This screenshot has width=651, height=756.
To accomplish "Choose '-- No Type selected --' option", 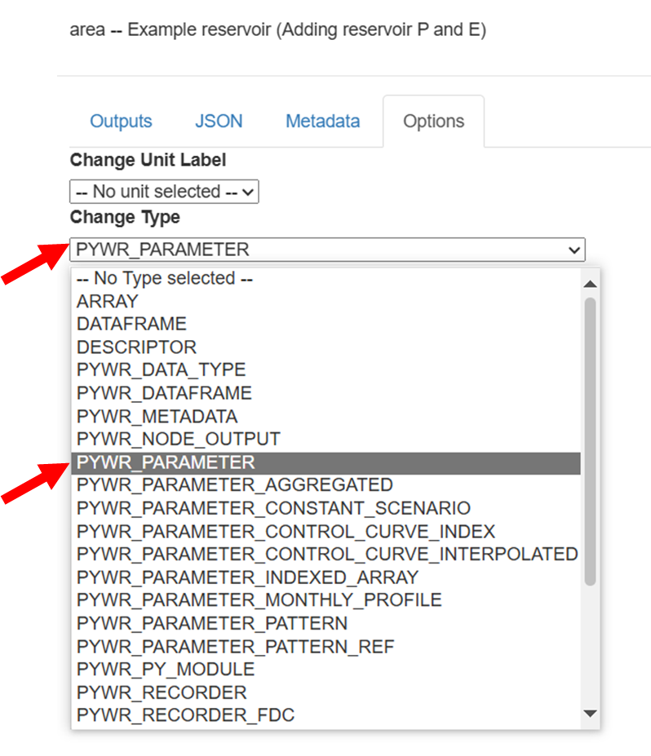I will point(164,278).
